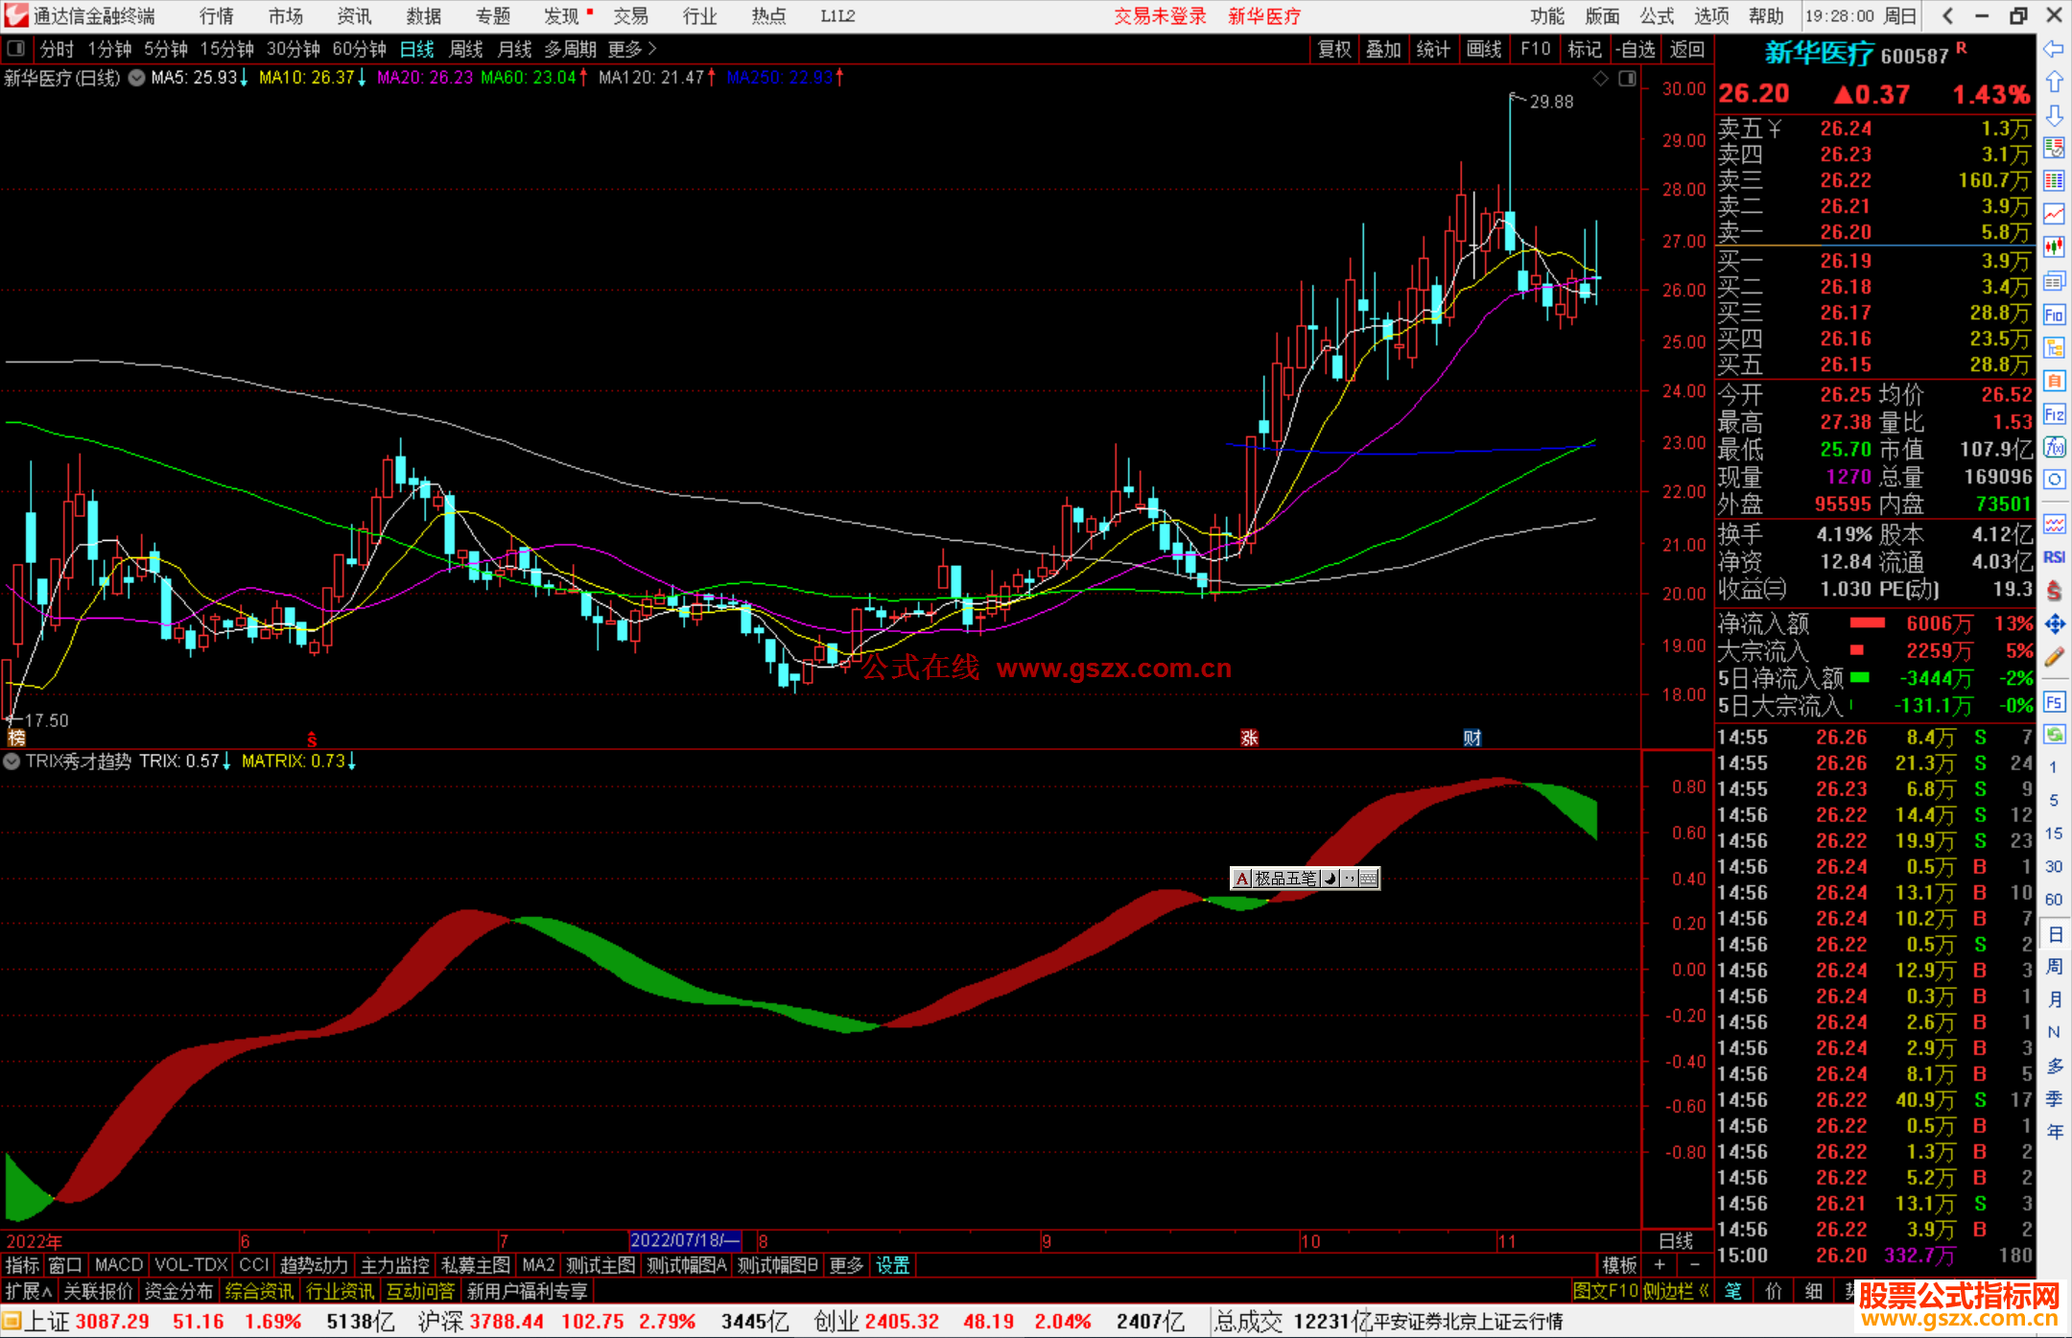Open the F10 info sidebar icon
This screenshot has width=2072, height=1338.
coord(2054,315)
